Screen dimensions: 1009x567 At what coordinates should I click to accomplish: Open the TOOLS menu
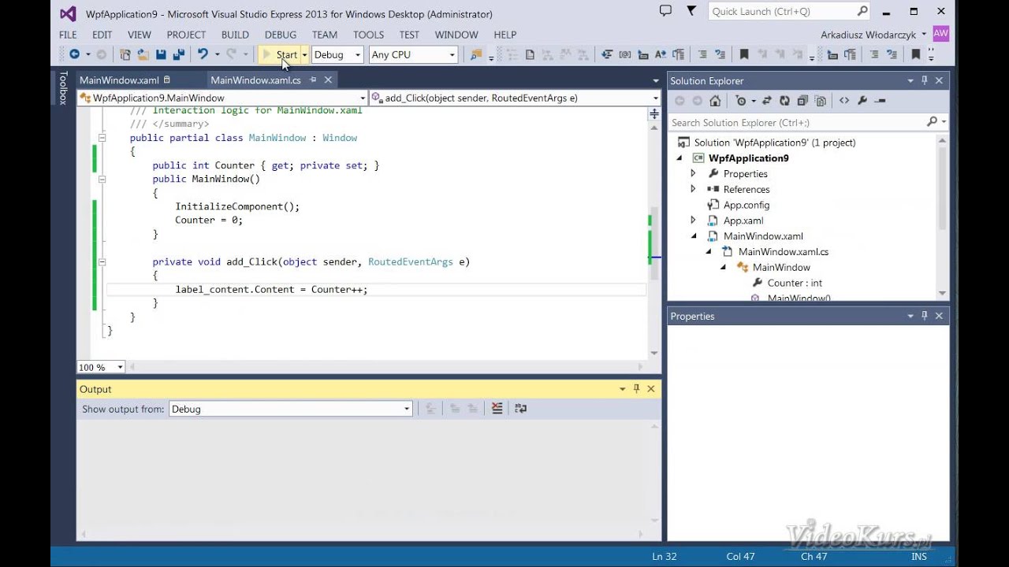coord(368,35)
